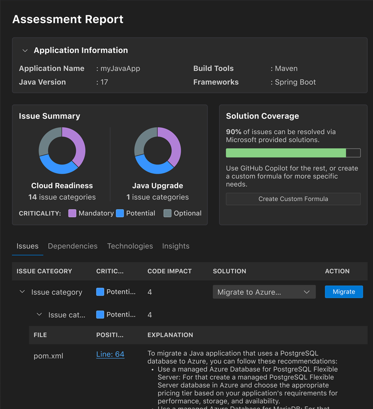Click the Code Impact column header
The width and height of the screenshot is (373, 409).
(x=170, y=271)
